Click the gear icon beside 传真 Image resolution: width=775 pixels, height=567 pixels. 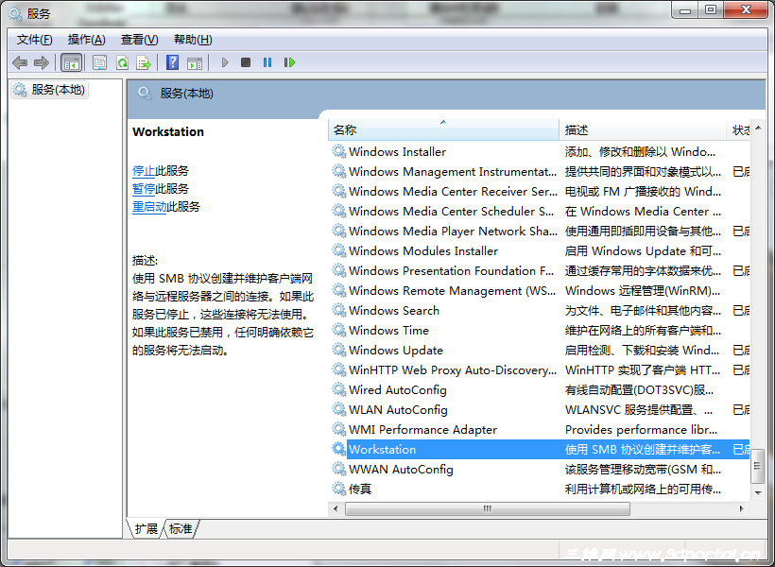338,489
